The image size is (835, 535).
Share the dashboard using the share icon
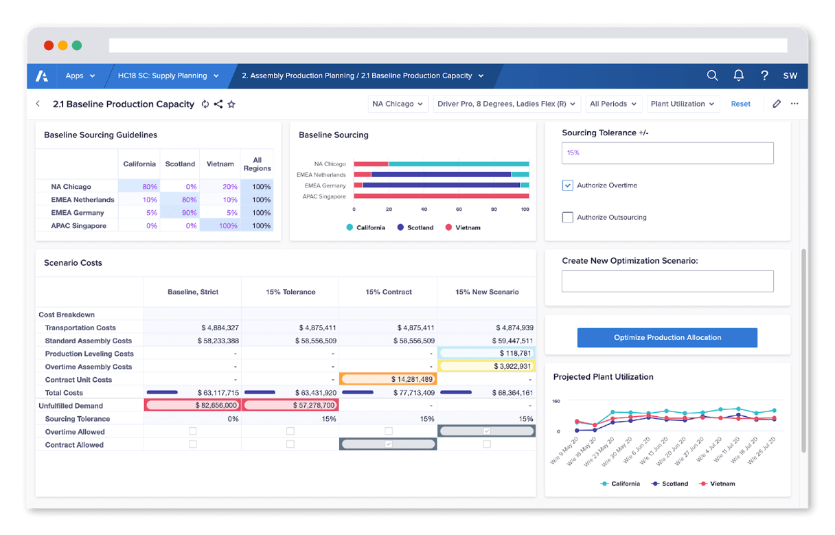click(x=218, y=104)
